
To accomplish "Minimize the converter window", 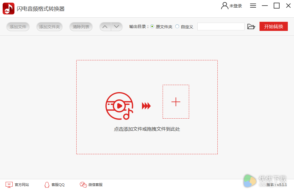I will [x=265, y=6].
